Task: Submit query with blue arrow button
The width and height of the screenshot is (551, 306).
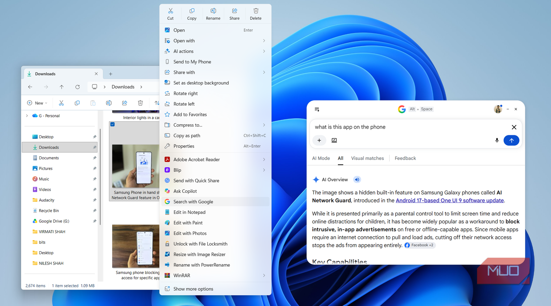Action: click(511, 140)
